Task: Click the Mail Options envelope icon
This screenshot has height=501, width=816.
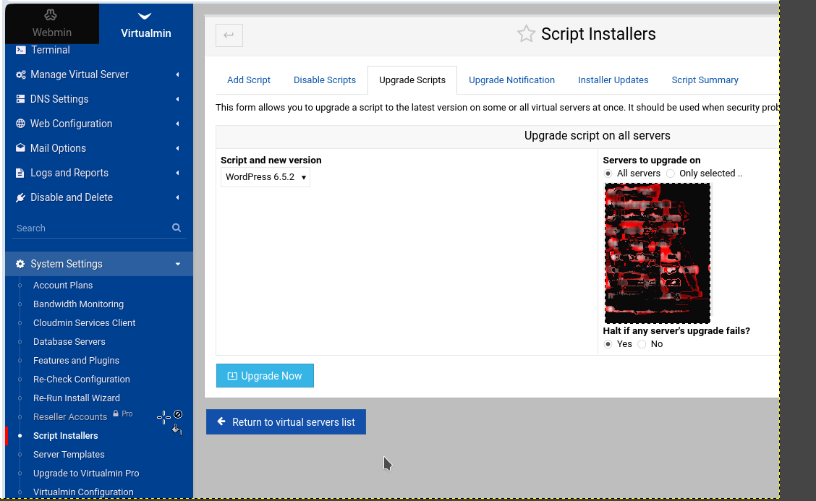Action: pos(20,147)
